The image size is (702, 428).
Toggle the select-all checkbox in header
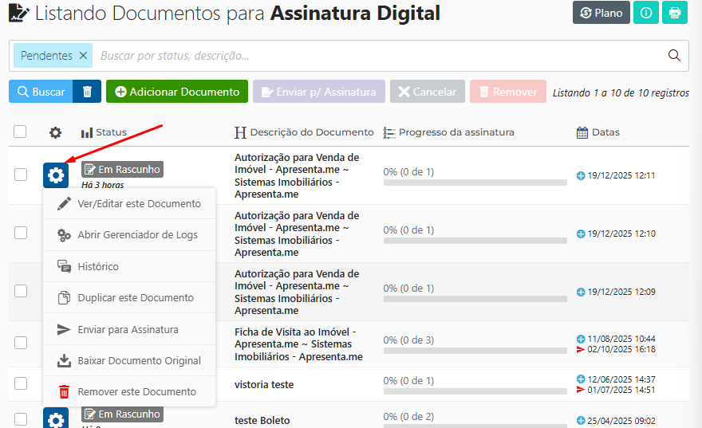click(20, 132)
